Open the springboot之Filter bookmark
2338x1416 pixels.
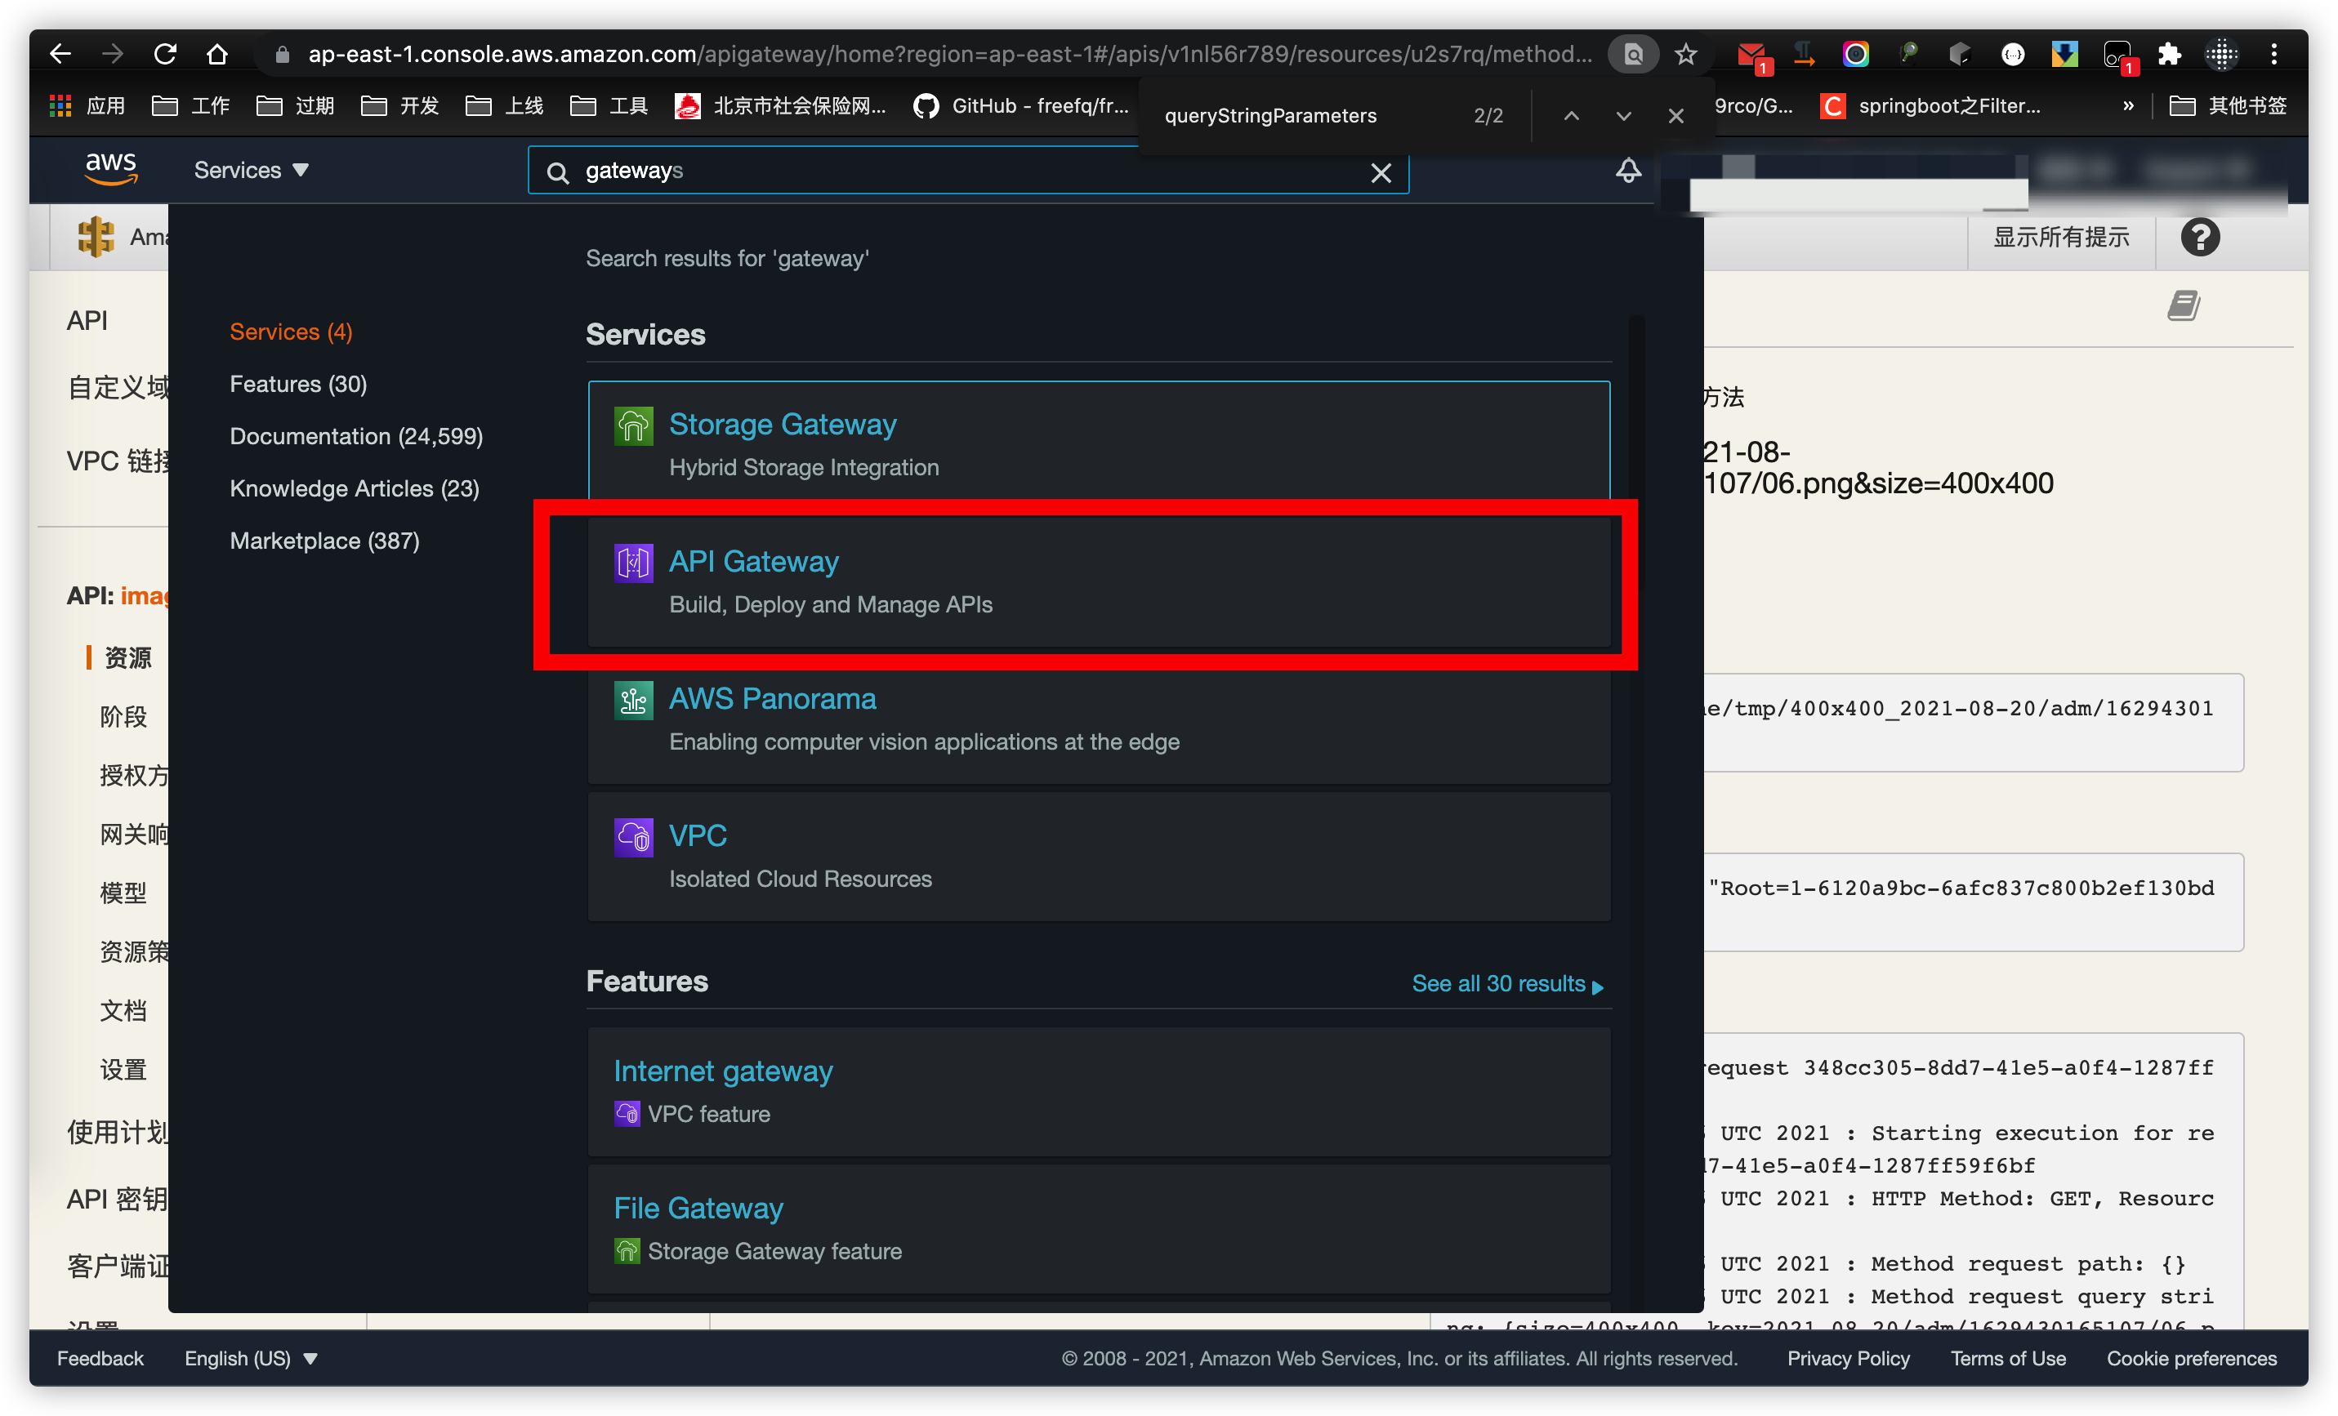coord(1930,106)
